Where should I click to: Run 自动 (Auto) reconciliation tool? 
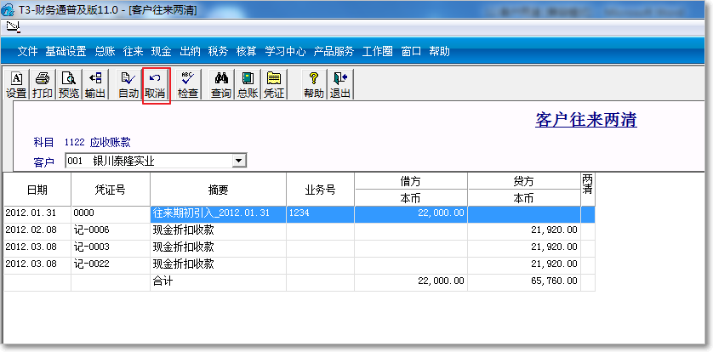[128, 85]
